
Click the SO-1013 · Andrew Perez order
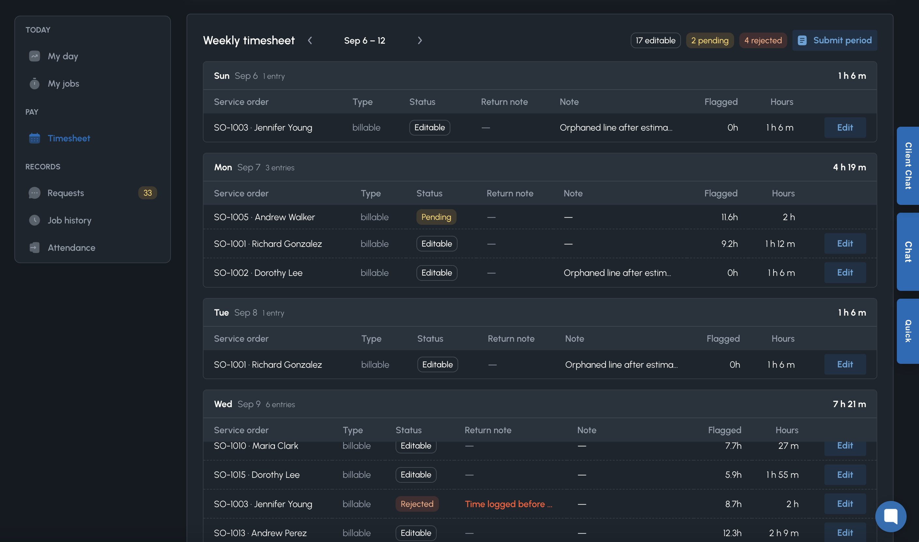(260, 533)
